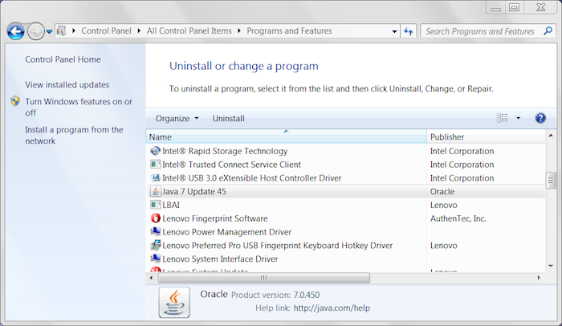
Task: Focus the Search Programs and Features field
Action: tap(488, 31)
